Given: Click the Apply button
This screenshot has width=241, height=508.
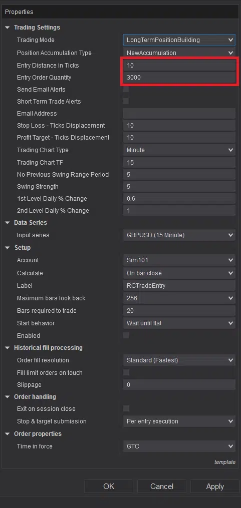Looking at the screenshot, I should [215, 486].
